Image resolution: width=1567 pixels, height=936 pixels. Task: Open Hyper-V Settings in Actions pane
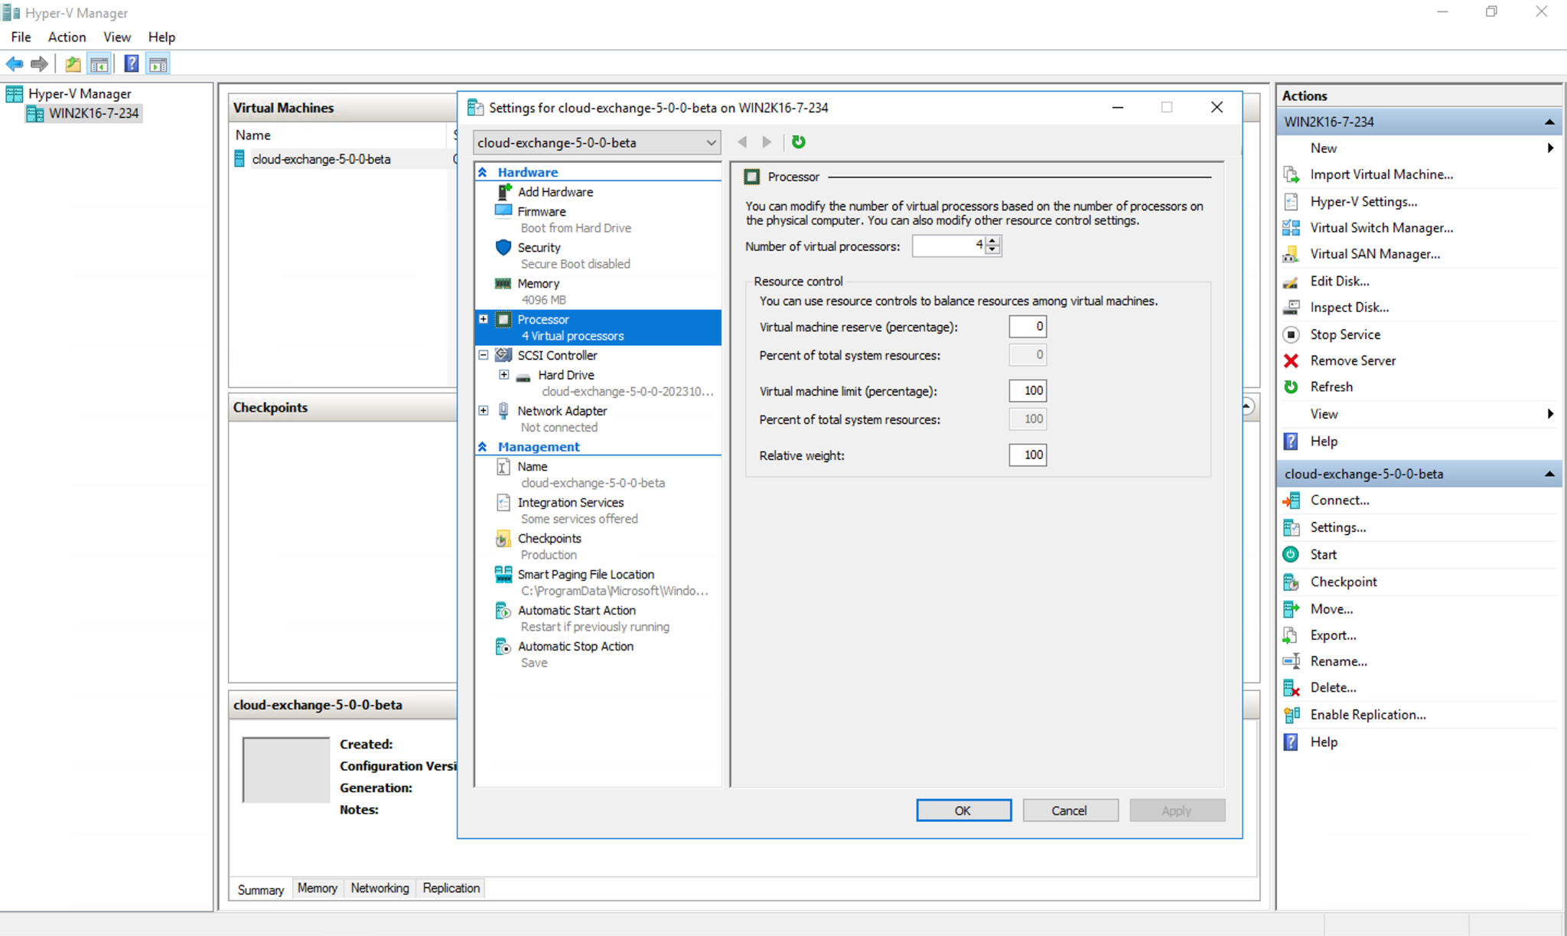tap(1363, 201)
